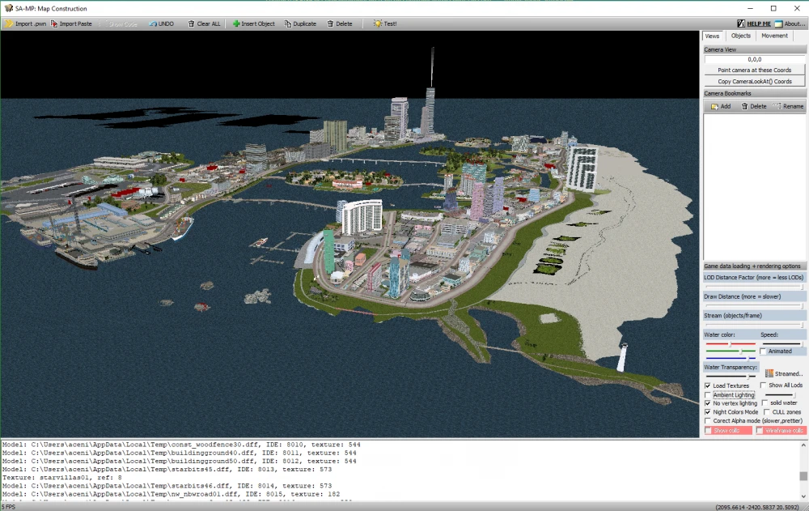Click log line for starbits46.dff

pyautogui.click(x=167, y=486)
